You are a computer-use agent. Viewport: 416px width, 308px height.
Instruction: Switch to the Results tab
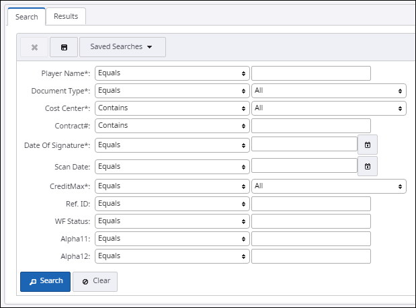(x=66, y=16)
